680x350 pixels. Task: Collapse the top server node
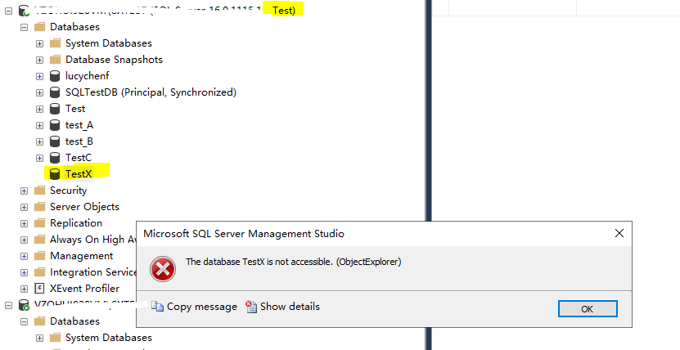click(8, 11)
